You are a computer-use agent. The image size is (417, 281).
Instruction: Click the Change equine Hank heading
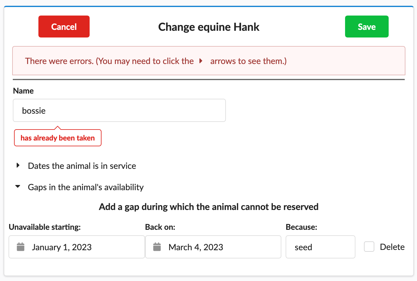209,27
